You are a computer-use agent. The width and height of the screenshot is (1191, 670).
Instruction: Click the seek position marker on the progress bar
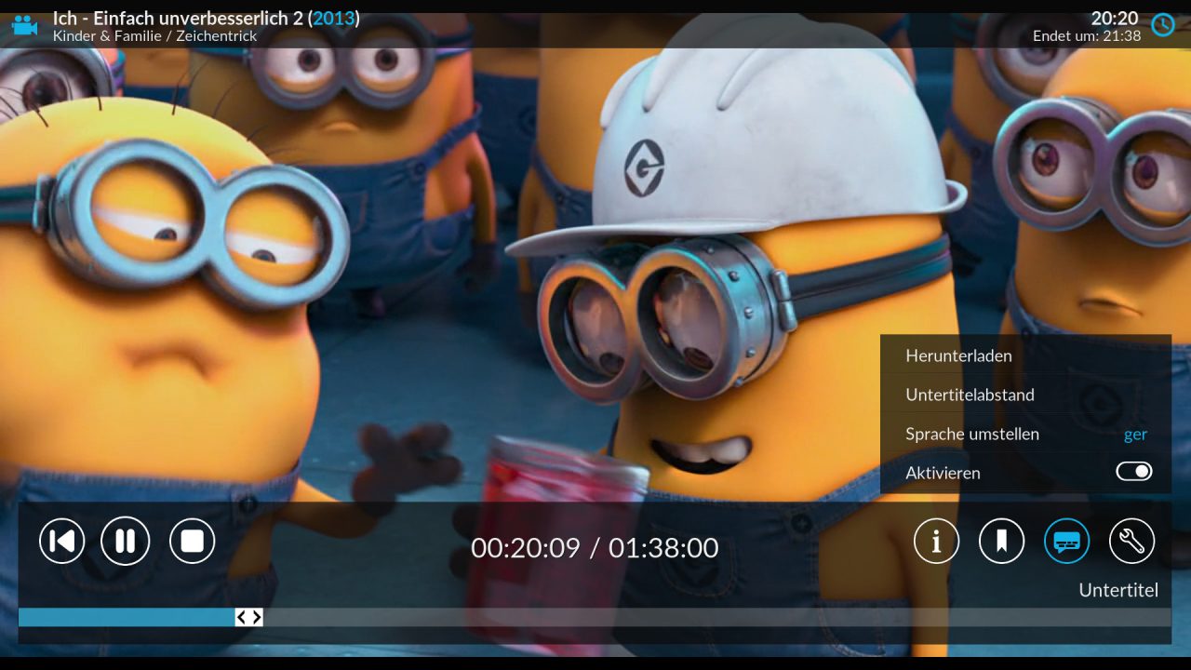click(249, 617)
